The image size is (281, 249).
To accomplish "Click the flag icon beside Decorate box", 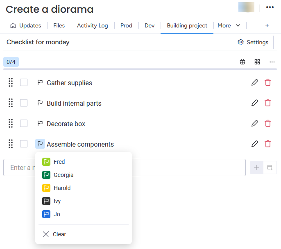I will coord(40,124).
